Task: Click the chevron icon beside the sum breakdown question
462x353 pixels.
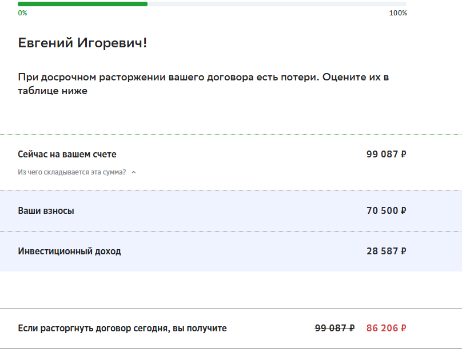Action: pos(134,172)
